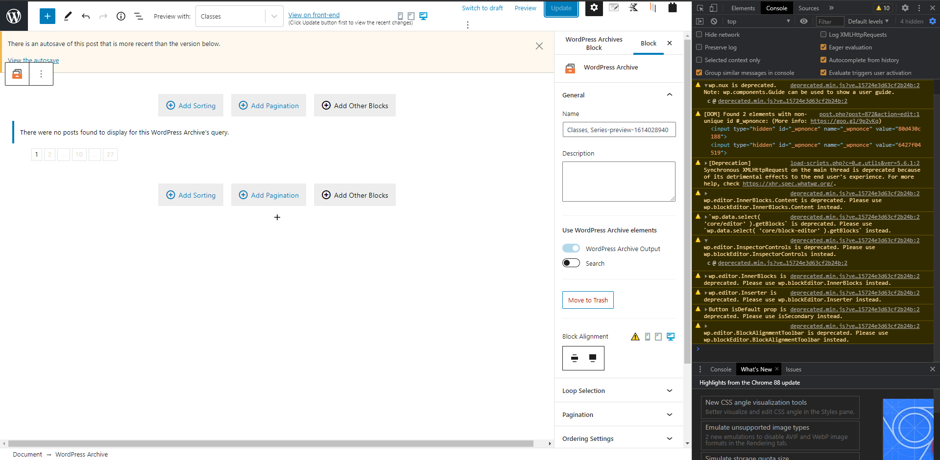Choose desktop device in Block Alignment
Image resolution: width=940 pixels, height=460 pixels.
pos(671,336)
